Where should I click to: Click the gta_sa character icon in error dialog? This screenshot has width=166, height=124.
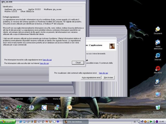coord(112,46)
